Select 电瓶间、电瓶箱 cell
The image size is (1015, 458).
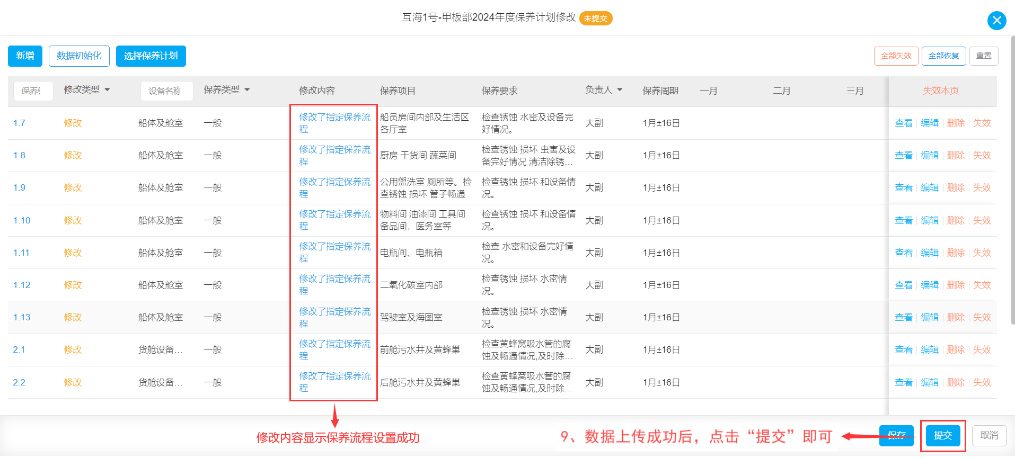411,253
